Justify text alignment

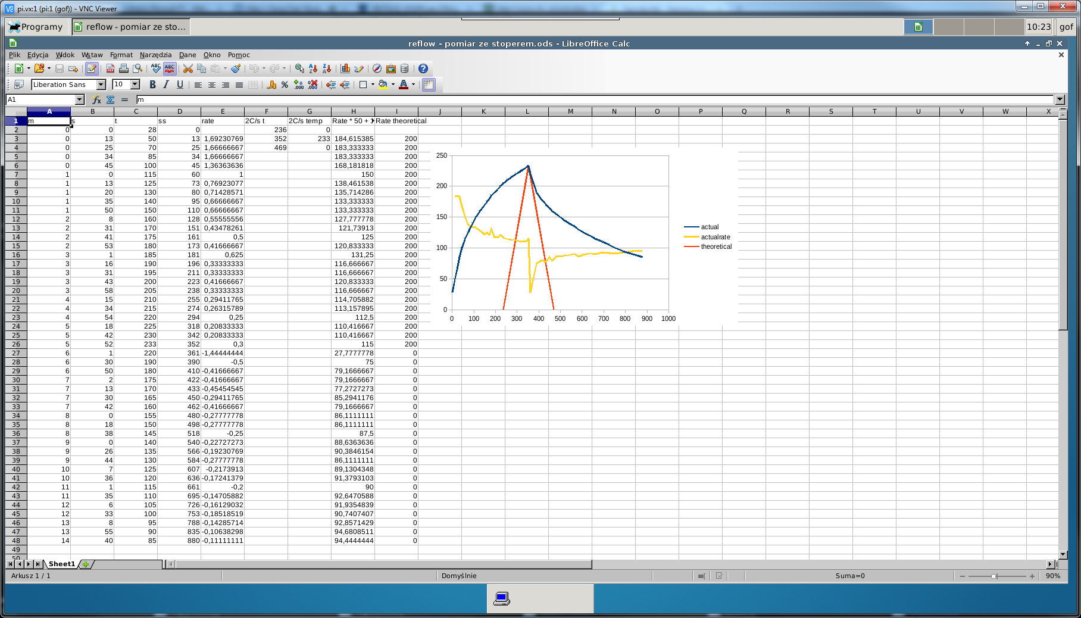239,85
